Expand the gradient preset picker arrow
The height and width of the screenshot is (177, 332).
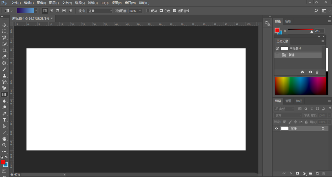coord(36,11)
